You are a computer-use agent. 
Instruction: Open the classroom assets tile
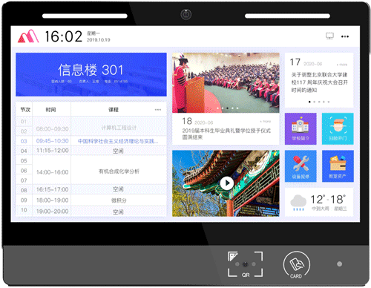point(338,166)
